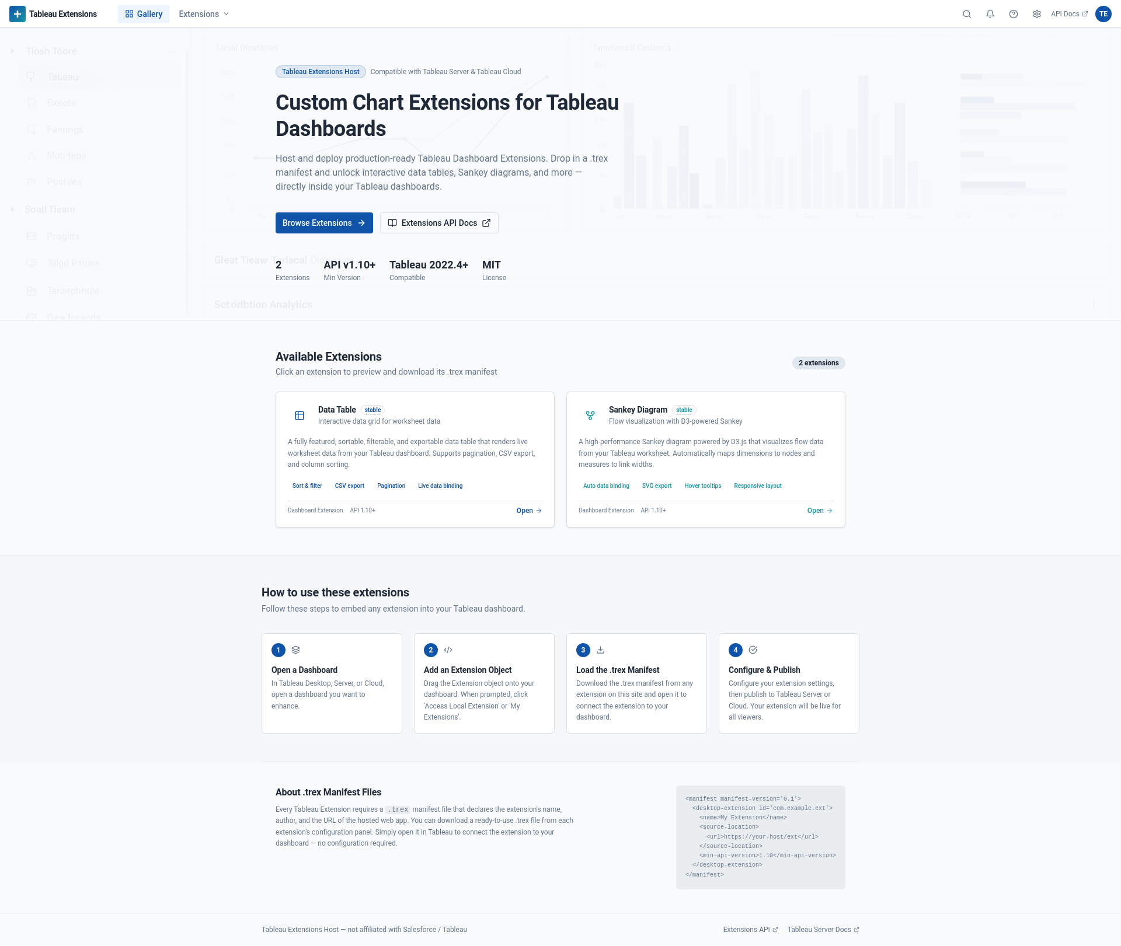Screen dimensions: 1121x946
Task: Click the manifest XML code sample
Action: (x=760, y=837)
